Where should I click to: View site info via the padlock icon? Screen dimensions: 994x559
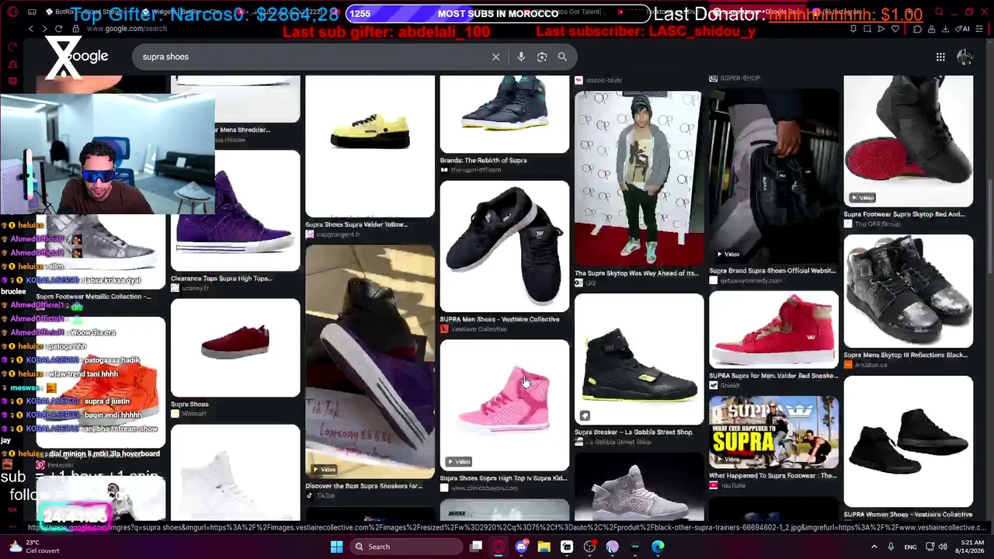[x=76, y=29]
